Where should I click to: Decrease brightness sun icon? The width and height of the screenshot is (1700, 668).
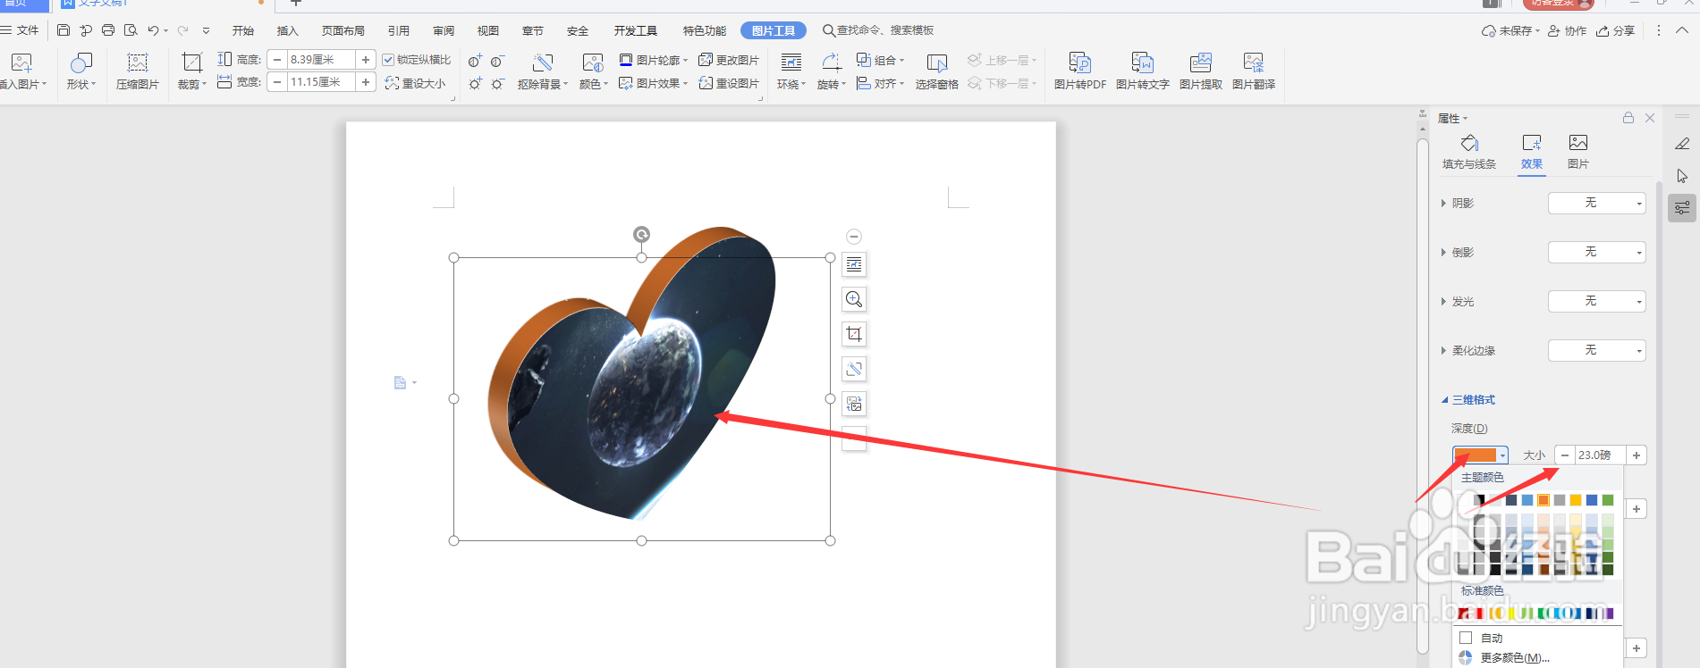point(497,83)
